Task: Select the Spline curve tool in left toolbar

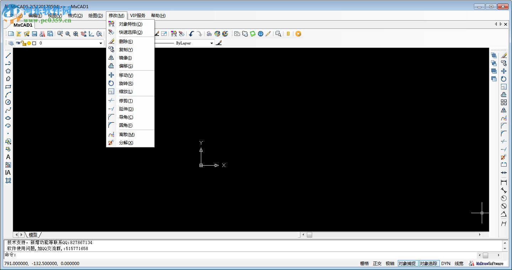Action: (x=8, y=110)
